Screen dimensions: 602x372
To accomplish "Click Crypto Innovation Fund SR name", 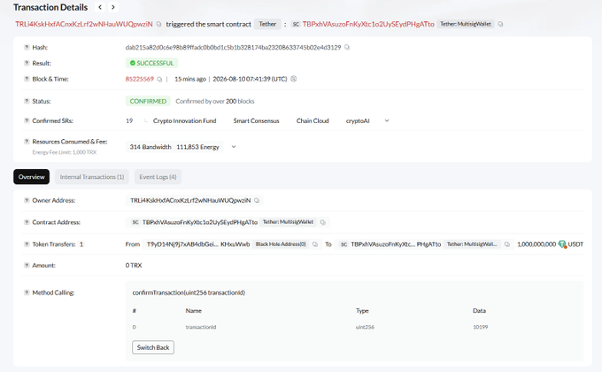I will [x=185, y=120].
